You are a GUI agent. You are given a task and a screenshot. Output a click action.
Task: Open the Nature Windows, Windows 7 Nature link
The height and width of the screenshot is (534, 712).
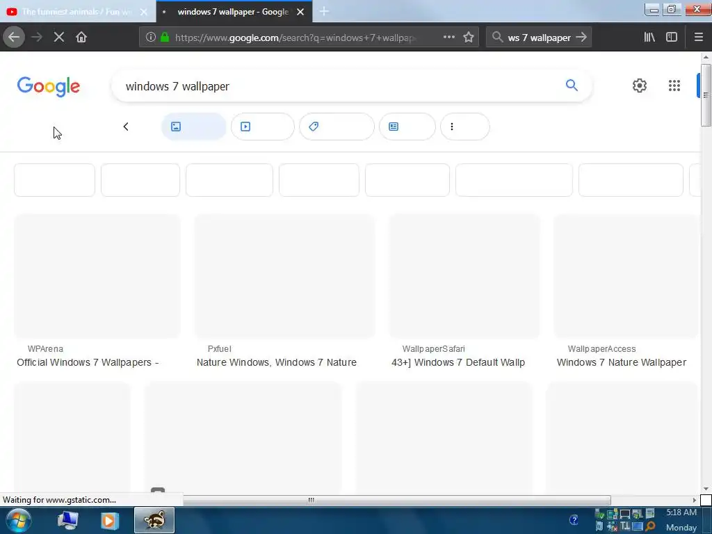pos(277,362)
